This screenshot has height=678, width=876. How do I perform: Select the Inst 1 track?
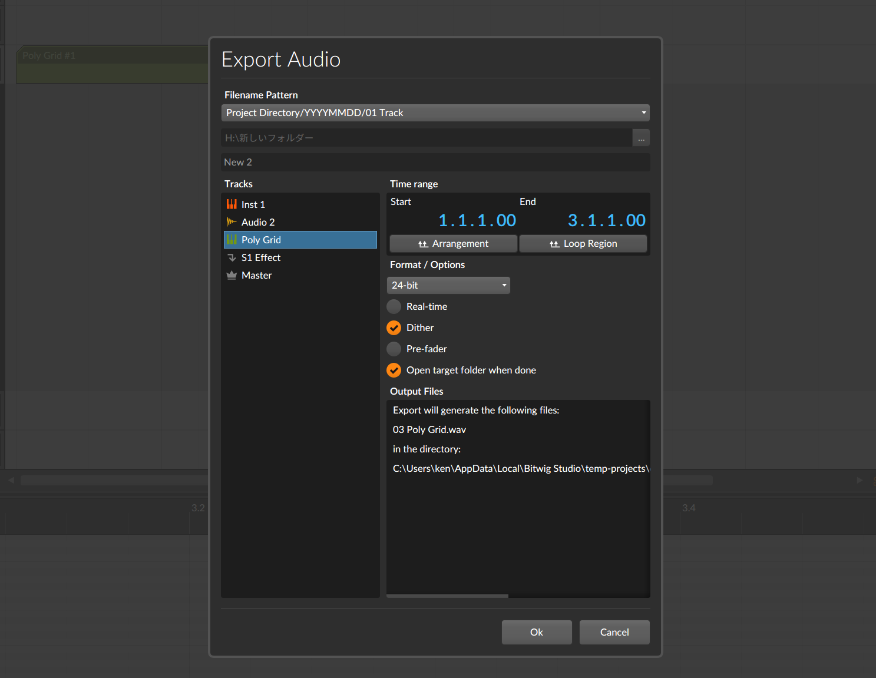coord(300,204)
